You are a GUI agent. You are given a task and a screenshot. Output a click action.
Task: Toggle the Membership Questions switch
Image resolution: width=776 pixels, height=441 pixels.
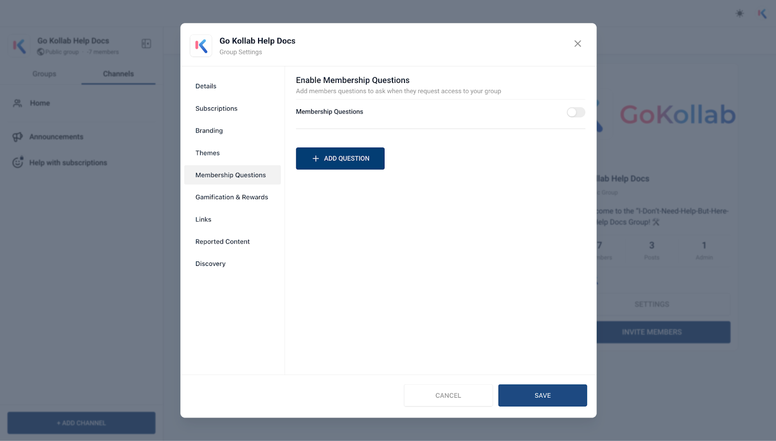[576, 112]
